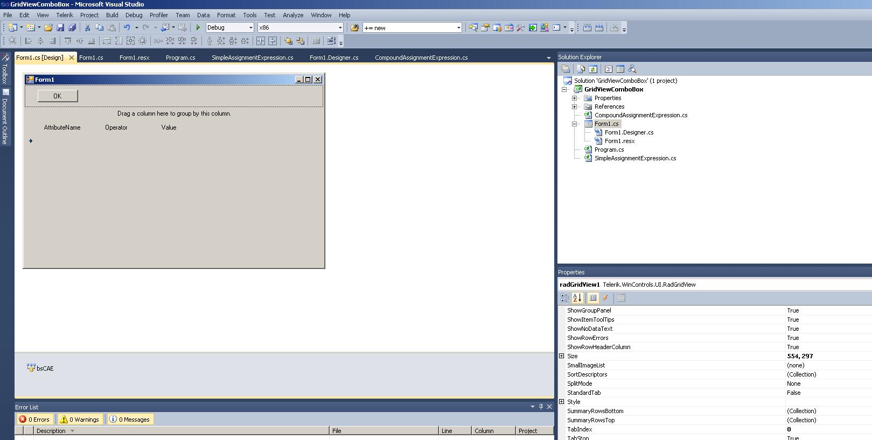Switch to the Form1.Designer.cs tab
Image resolution: width=872 pixels, height=440 pixels.
tap(334, 58)
